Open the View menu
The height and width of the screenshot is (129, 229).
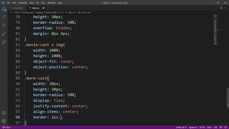pos(31,3)
